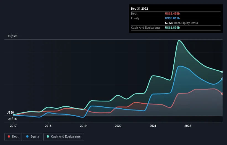
Task: Hide the Cash And Equivalents legend series
Action: coord(64,137)
